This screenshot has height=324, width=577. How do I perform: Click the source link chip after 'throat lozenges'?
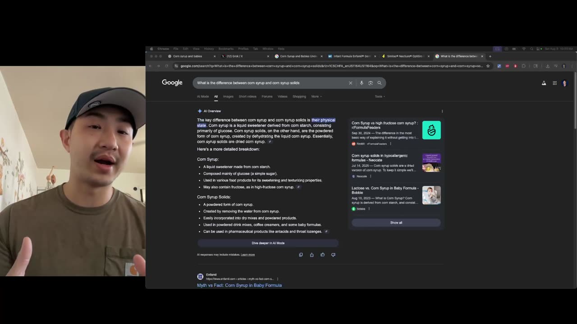tap(326, 232)
